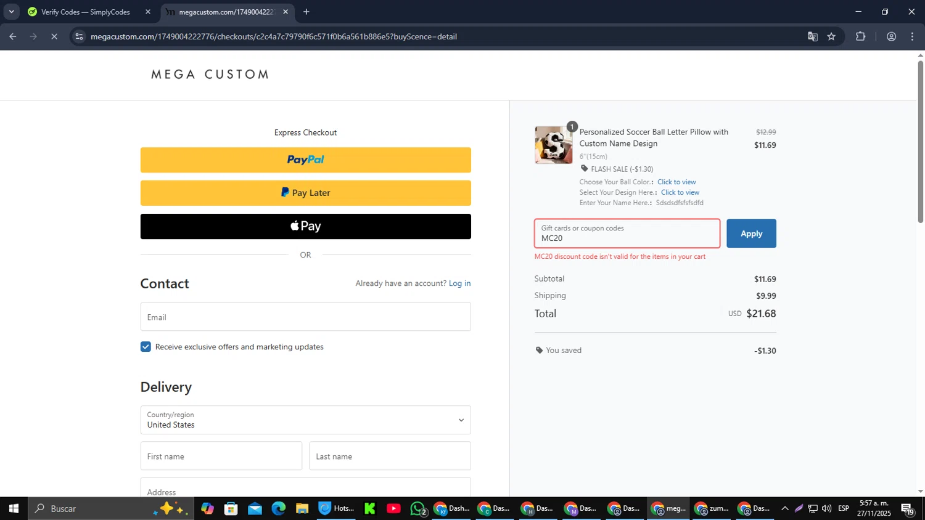Click the Address input field
Viewport: 925px width, 520px height.
305,487
